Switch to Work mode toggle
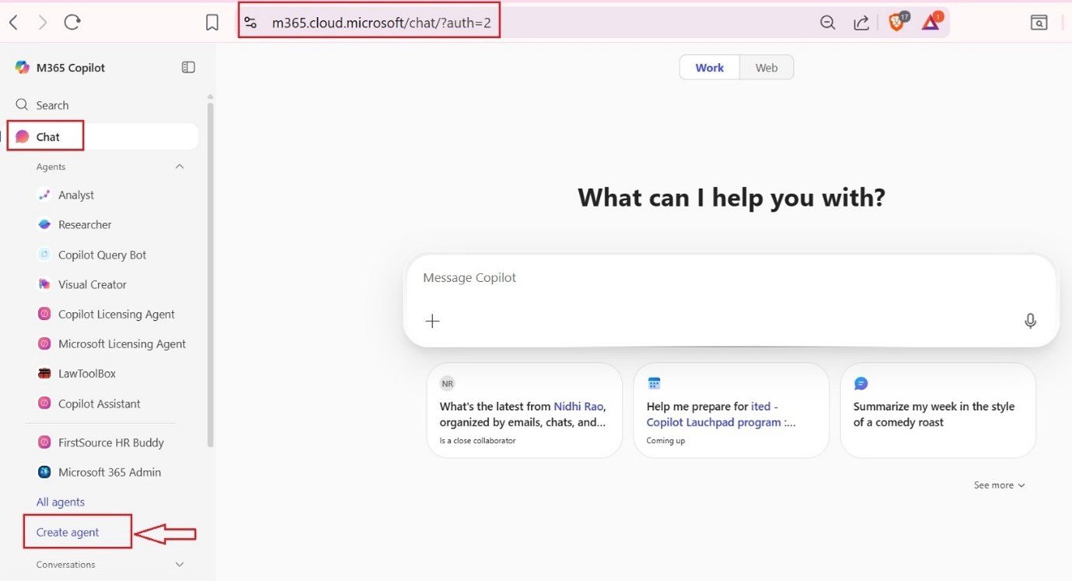Viewport: 1072px width, 581px height. click(x=709, y=68)
